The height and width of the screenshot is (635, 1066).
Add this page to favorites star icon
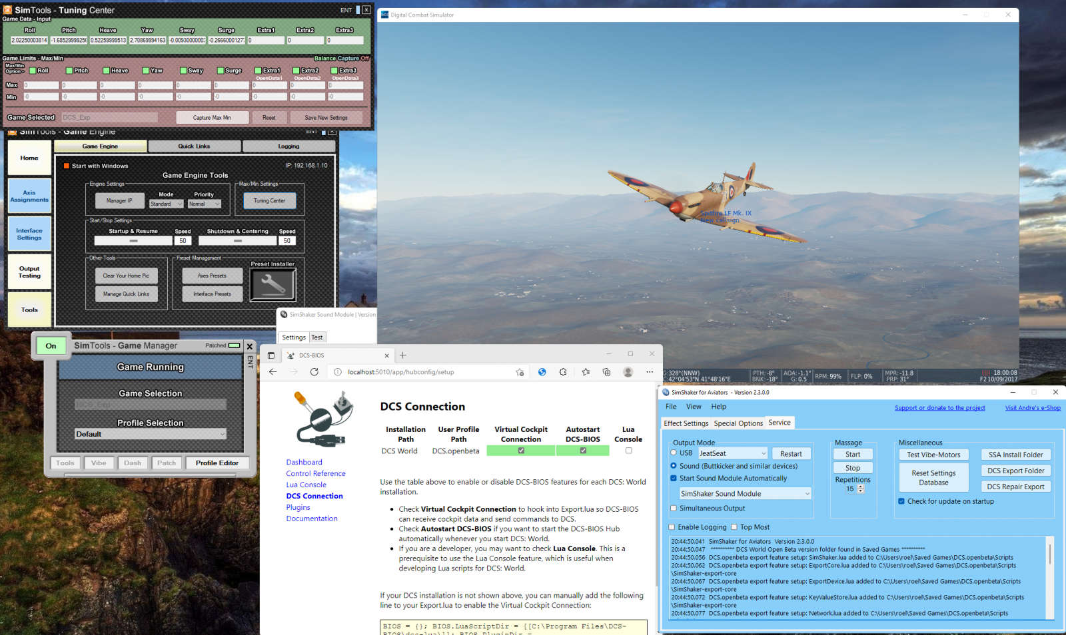[x=520, y=372]
